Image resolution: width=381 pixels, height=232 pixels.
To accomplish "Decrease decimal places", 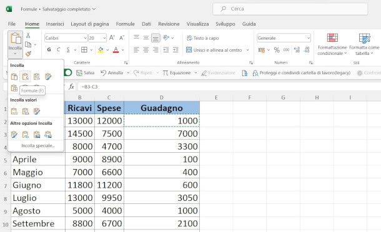I will point(307,50).
